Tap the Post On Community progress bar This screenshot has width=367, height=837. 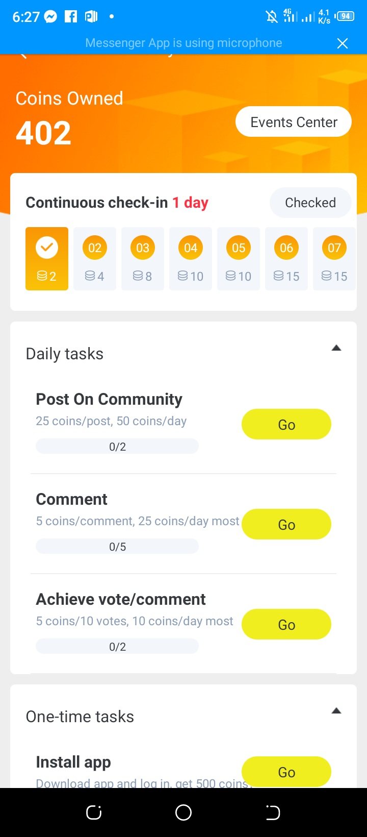click(117, 447)
